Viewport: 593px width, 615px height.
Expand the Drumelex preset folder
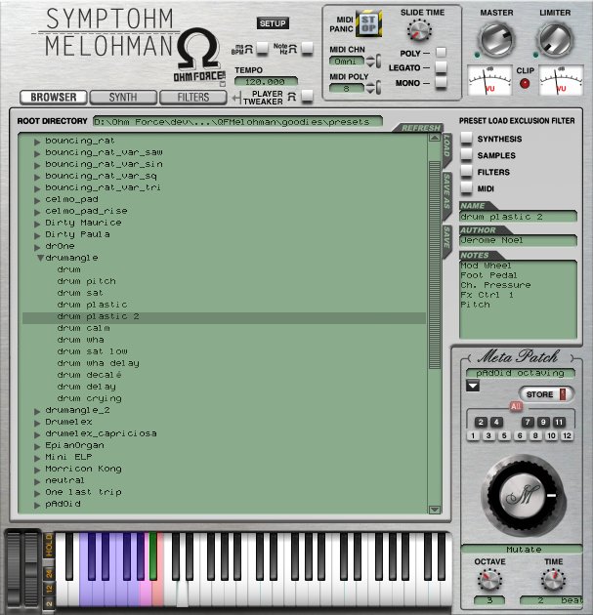(x=37, y=424)
